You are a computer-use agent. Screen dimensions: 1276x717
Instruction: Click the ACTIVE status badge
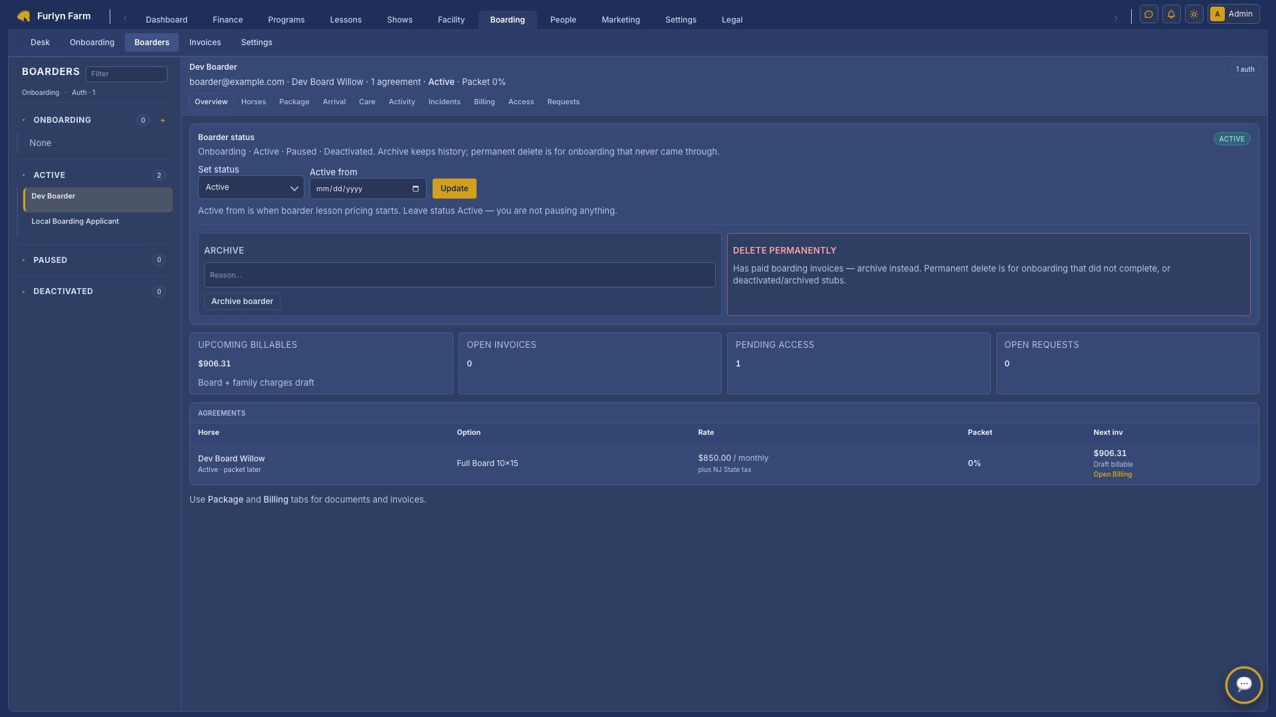[x=1231, y=139]
